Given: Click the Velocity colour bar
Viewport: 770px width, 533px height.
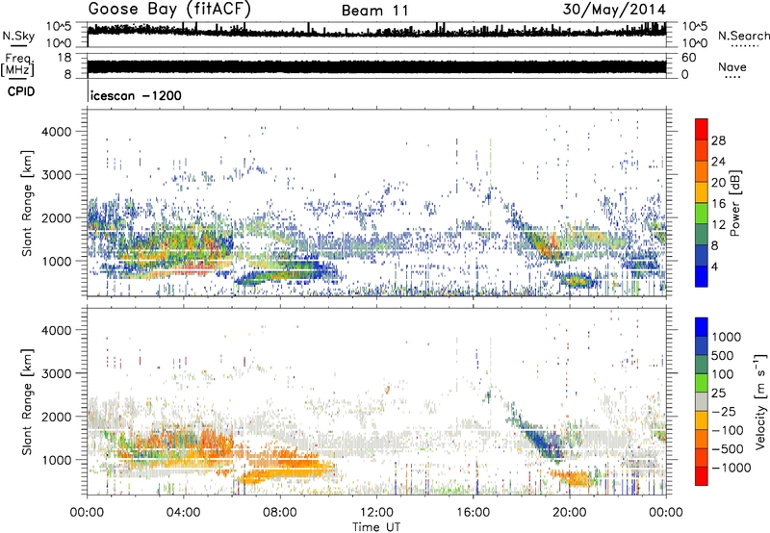Looking at the screenshot, I should click(702, 401).
